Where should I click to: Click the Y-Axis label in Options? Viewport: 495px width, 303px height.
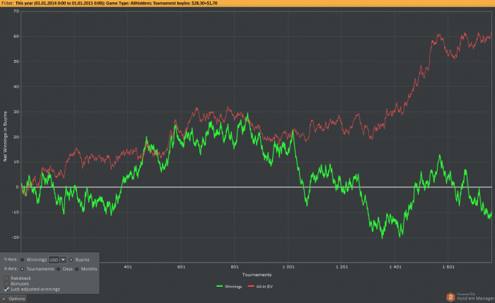point(11,259)
